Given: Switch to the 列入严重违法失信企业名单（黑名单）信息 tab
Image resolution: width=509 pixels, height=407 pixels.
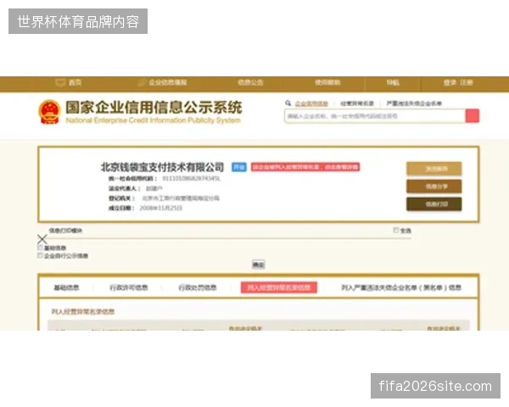Looking at the screenshot, I should point(401,287).
